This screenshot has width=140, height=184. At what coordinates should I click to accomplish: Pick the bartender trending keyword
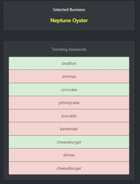(x=69, y=129)
